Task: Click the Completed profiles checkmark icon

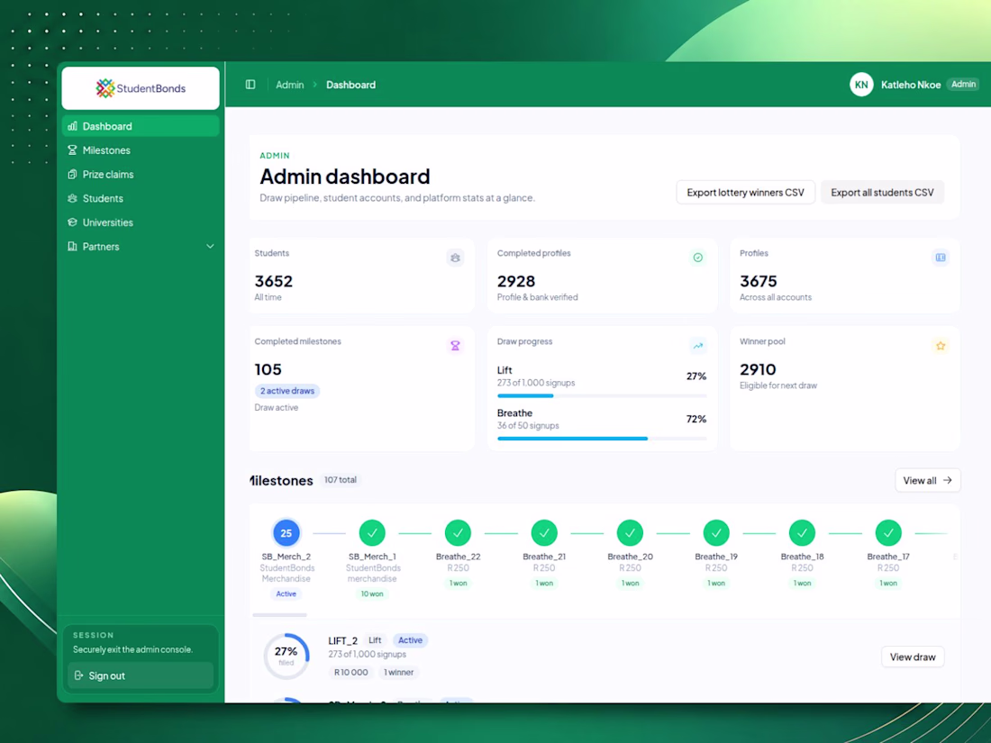Action: (697, 258)
